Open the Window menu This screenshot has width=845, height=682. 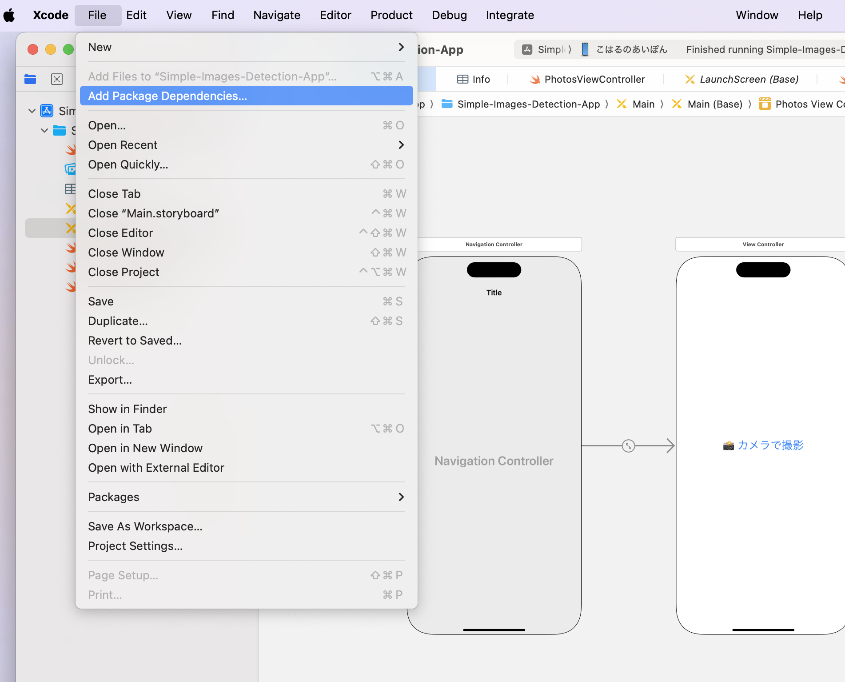coord(757,15)
